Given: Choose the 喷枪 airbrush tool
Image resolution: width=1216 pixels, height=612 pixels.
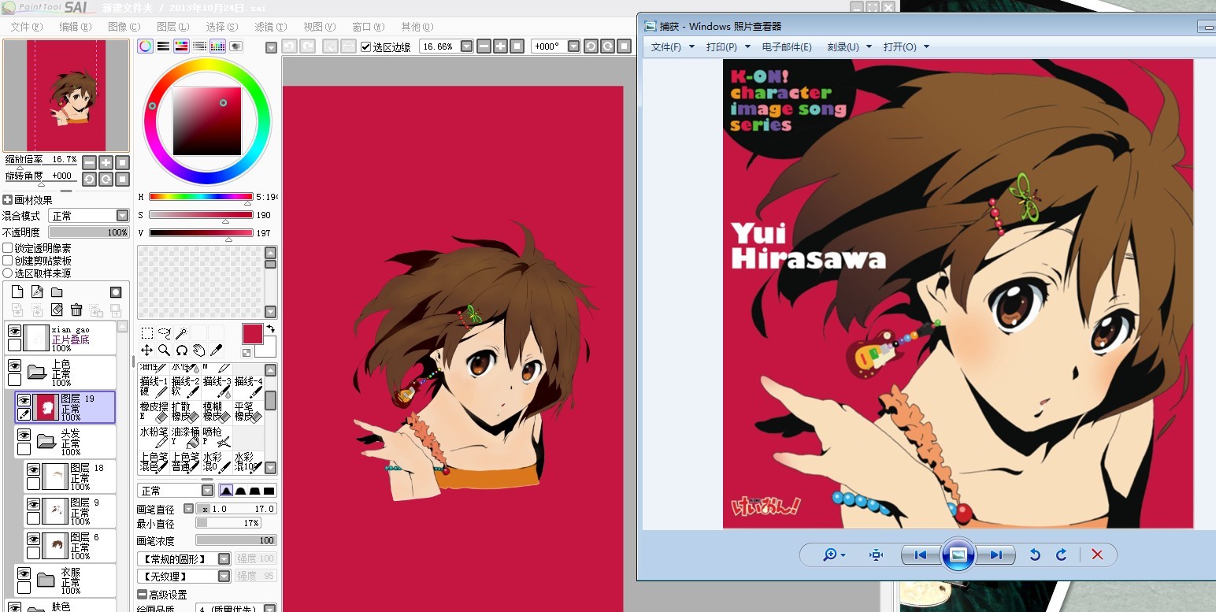Looking at the screenshot, I should tap(217, 437).
